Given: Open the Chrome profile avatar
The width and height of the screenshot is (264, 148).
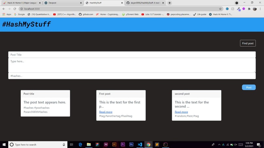Looking at the screenshot, I should 255,9.
